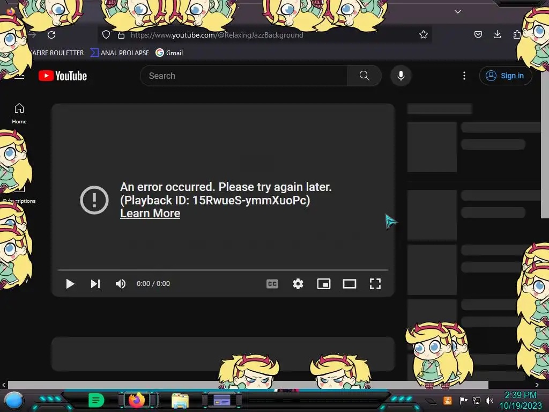
Task: Click the site lock security icon
Action: point(121,35)
